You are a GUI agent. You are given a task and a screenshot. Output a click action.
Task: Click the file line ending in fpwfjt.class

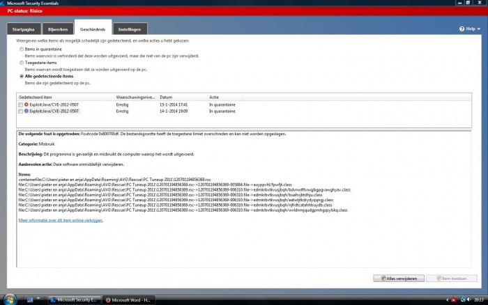click(x=155, y=185)
